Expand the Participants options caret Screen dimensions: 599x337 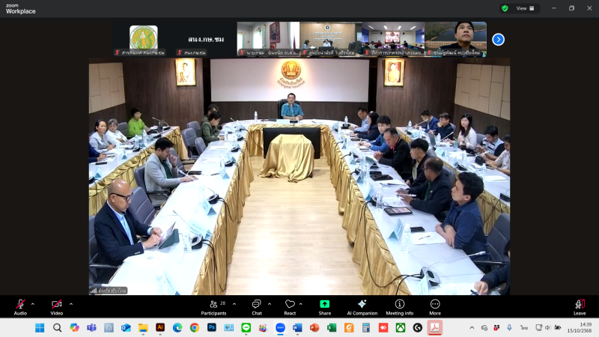pyautogui.click(x=234, y=304)
